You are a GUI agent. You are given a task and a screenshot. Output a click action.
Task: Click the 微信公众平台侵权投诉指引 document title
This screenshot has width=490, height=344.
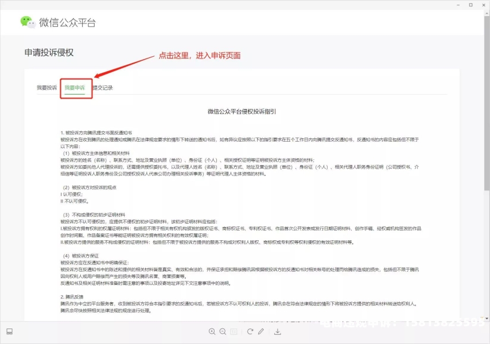[x=242, y=112]
